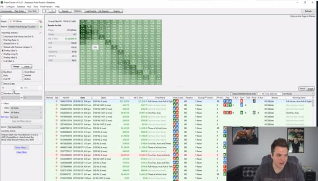The width and height of the screenshot is (318, 181).
Task: Open the Configure menu
Action: [x=10, y=7]
